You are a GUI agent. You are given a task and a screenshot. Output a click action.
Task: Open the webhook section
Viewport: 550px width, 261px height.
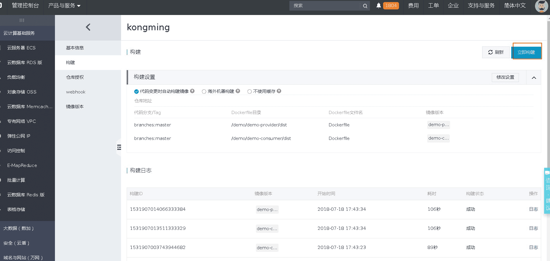[x=76, y=92]
